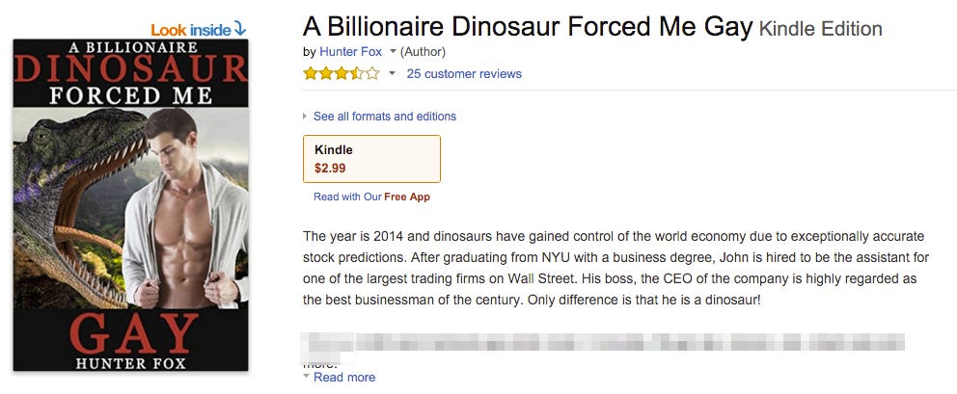Expand triangle before See all formats

pyautogui.click(x=306, y=117)
